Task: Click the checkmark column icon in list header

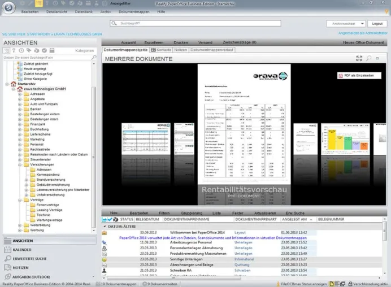Action: coord(110,219)
